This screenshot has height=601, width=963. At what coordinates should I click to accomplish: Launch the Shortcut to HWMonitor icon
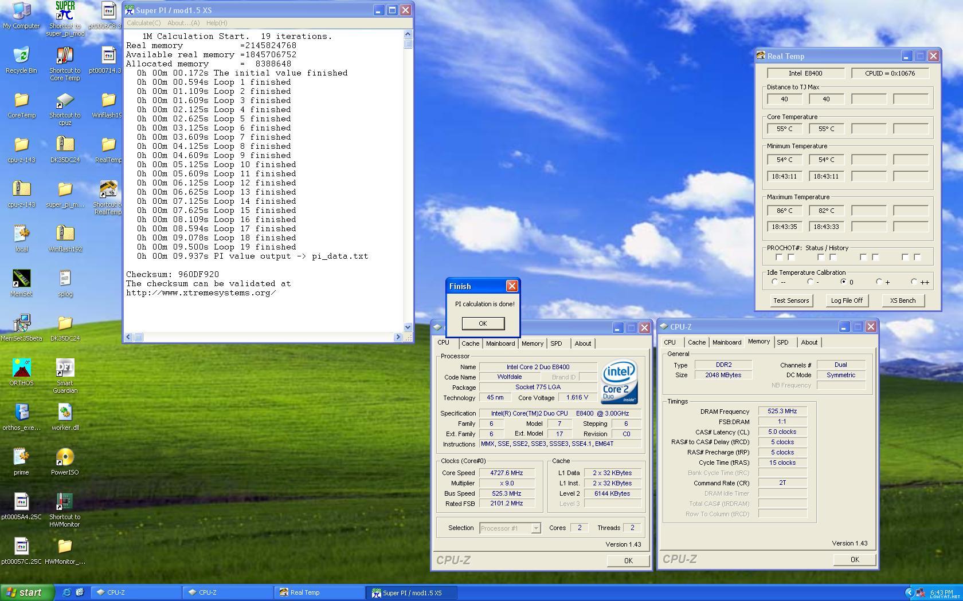(x=65, y=510)
